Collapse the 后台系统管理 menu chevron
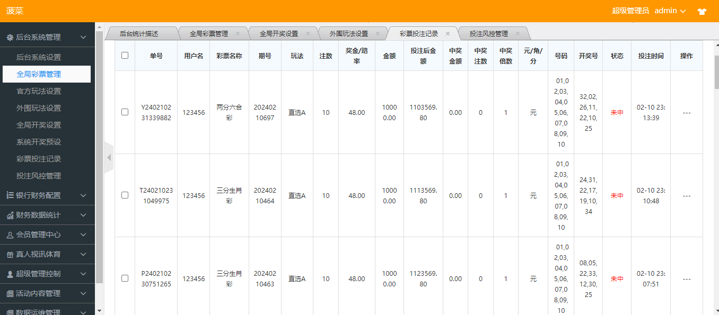719x315 pixels. (83, 38)
